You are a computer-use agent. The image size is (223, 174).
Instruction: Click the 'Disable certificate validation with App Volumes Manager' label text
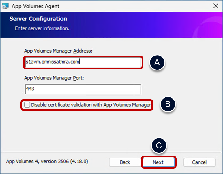(x=91, y=105)
